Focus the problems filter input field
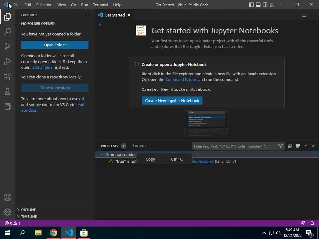The image size is (319, 239). tap(235, 146)
